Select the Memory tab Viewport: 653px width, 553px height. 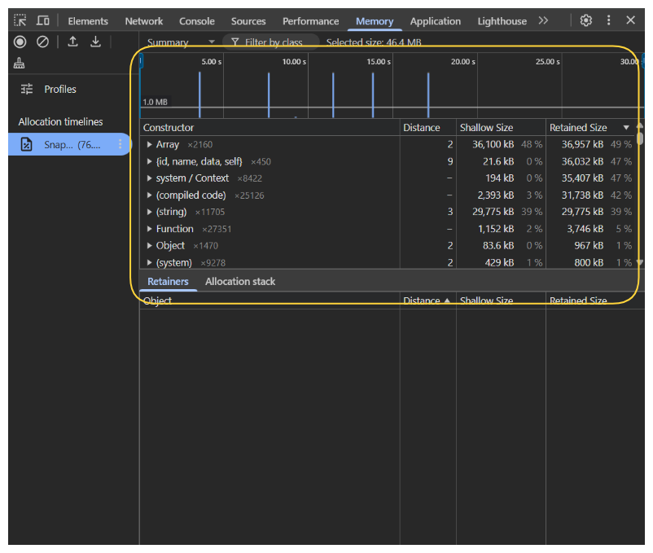click(x=375, y=21)
